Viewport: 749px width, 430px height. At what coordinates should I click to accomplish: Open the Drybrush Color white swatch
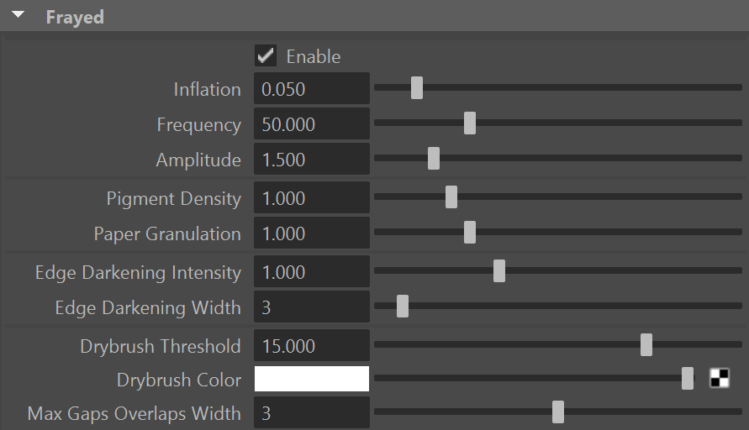point(311,380)
